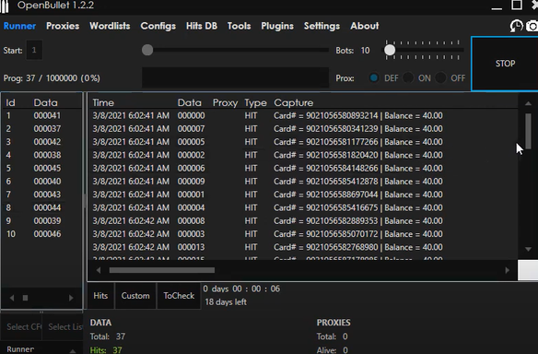The height and width of the screenshot is (354, 538).
Task: Select the hit row with data 000002
Action: click(303, 155)
